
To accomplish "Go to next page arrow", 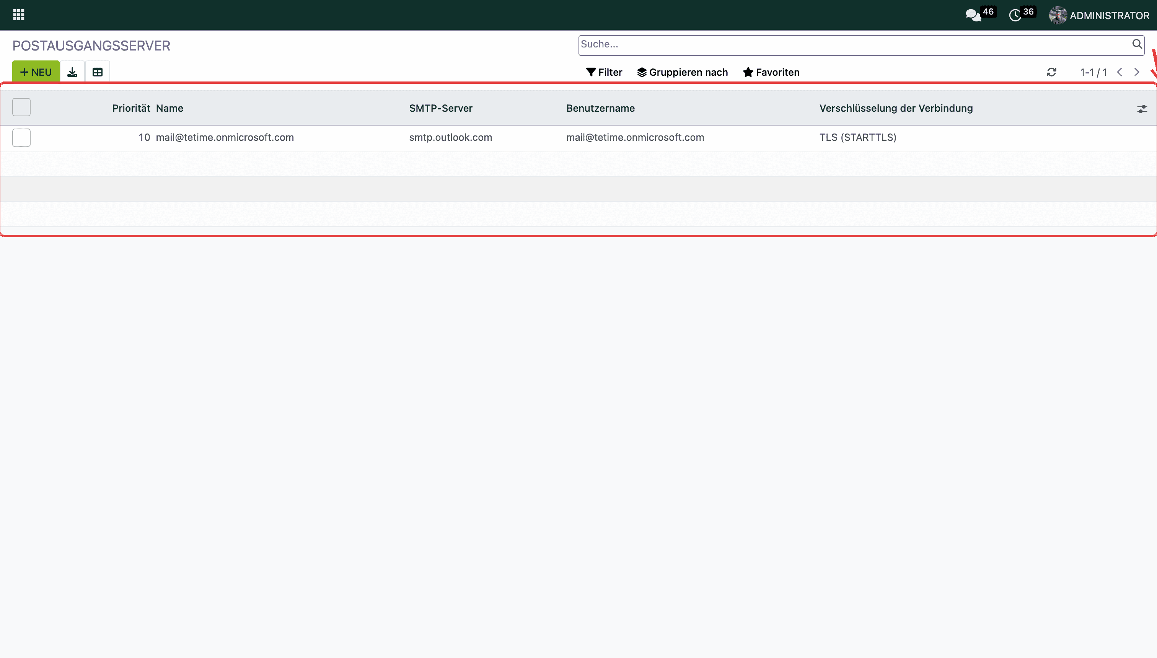I will click(x=1137, y=72).
